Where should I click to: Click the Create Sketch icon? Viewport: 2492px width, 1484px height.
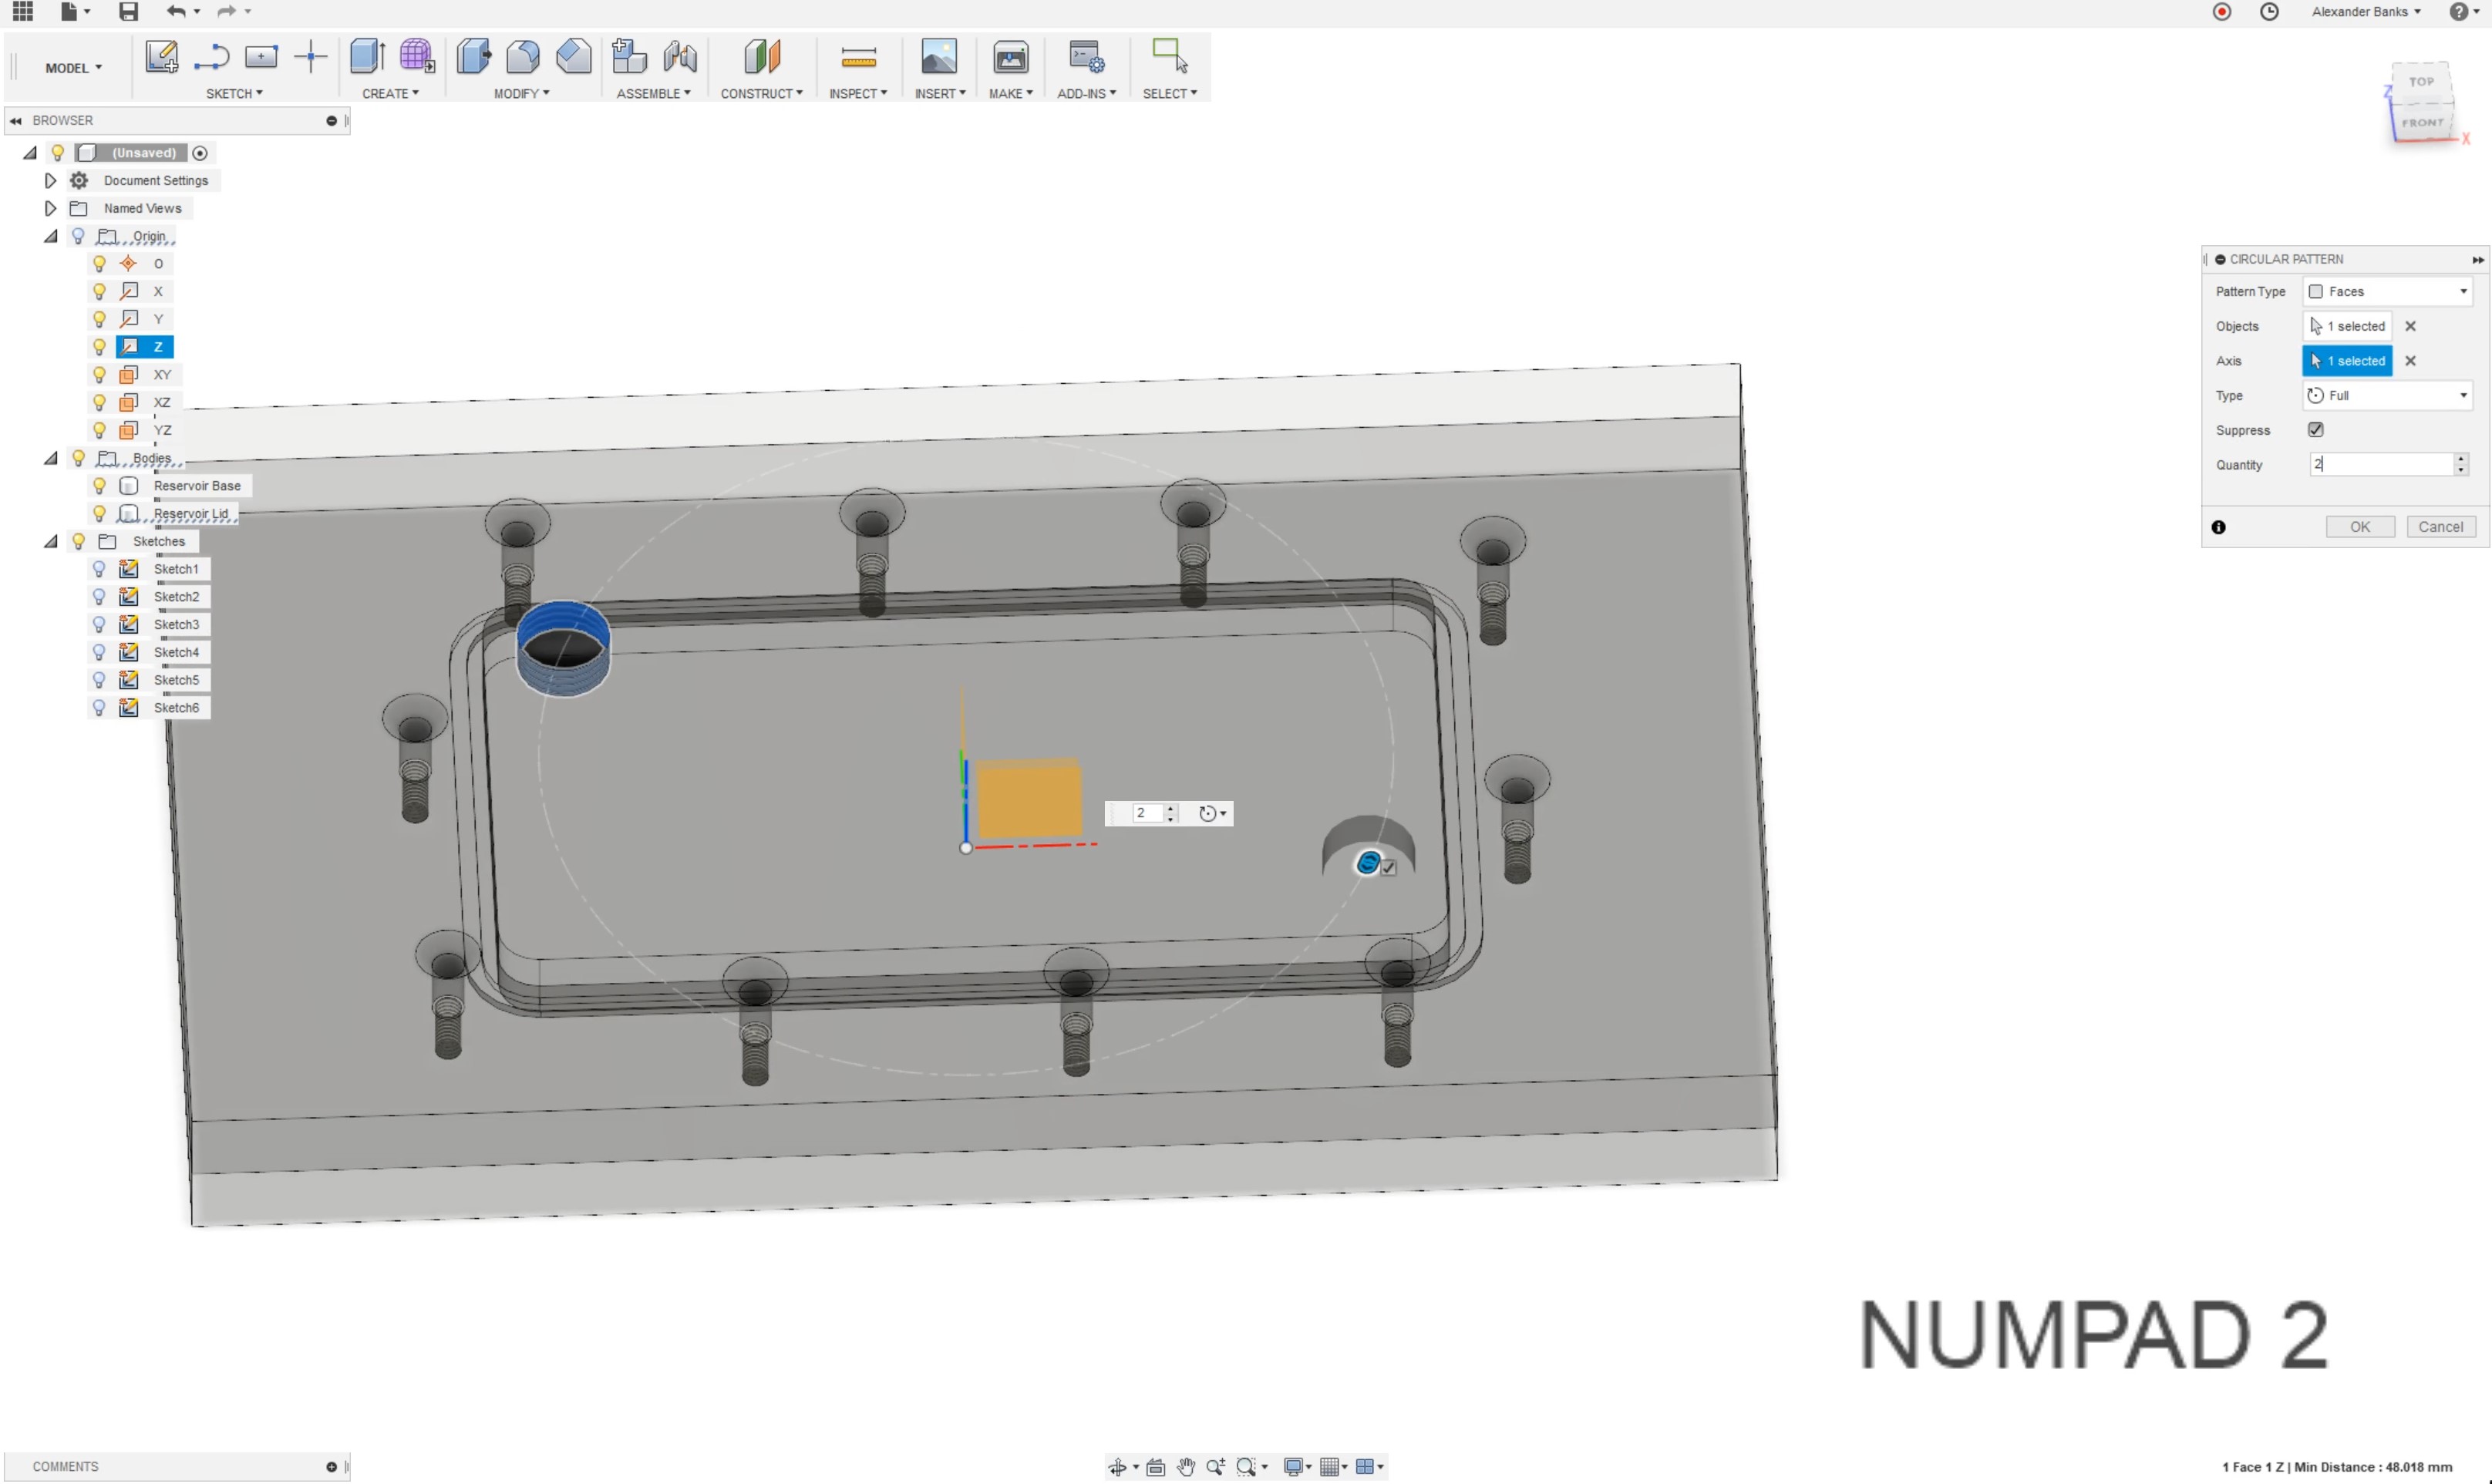point(161,57)
